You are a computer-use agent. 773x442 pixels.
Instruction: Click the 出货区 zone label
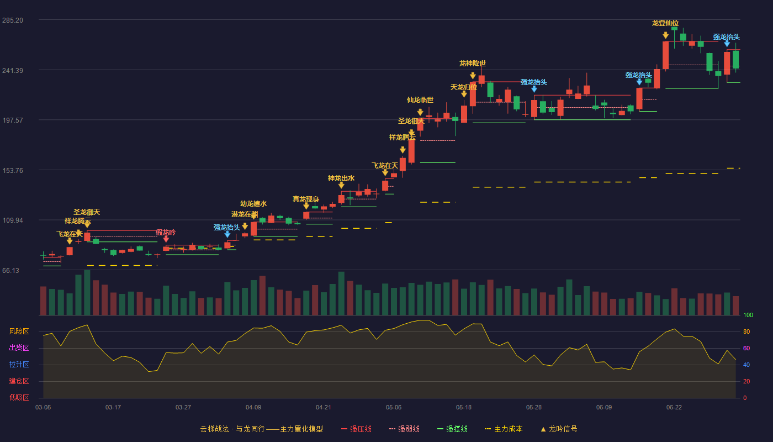[x=19, y=348]
